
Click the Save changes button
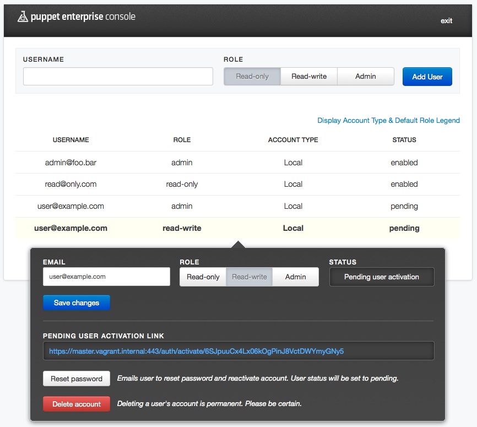(77, 302)
